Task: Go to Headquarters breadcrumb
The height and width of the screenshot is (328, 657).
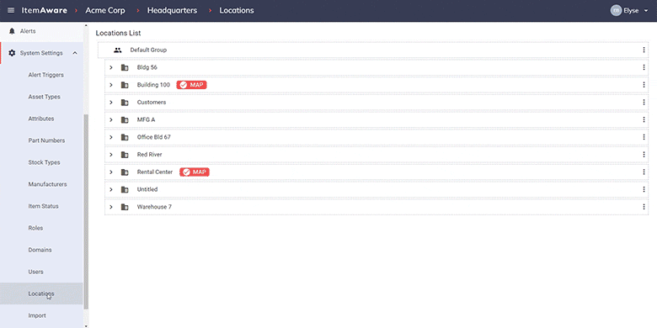Action: click(x=172, y=10)
